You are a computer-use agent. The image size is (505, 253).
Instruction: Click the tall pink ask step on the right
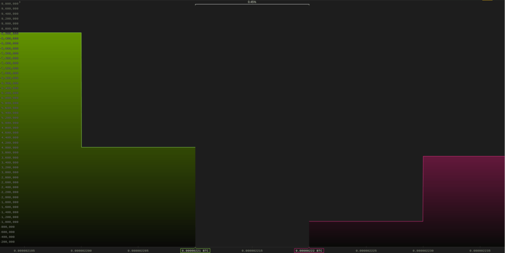point(464,202)
